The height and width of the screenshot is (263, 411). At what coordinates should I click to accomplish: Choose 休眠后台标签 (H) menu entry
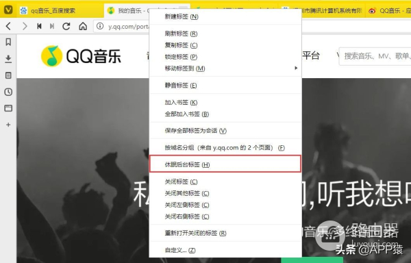click(225, 164)
